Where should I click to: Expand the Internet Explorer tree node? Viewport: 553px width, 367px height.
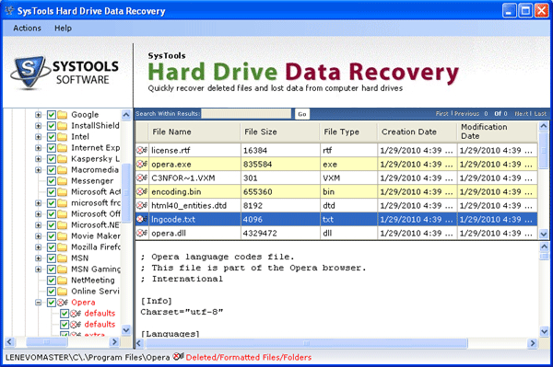[x=39, y=148]
